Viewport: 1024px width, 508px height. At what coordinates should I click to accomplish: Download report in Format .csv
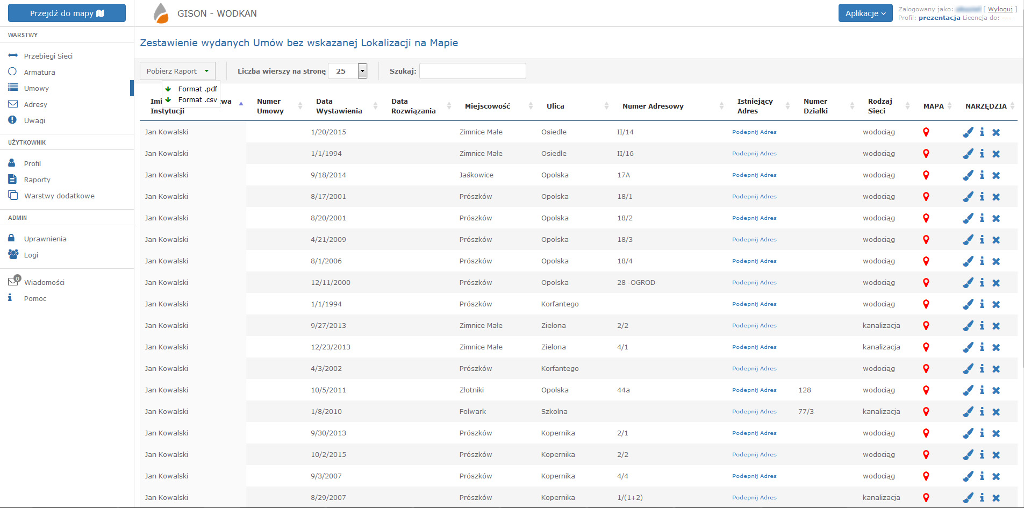pos(197,99)
